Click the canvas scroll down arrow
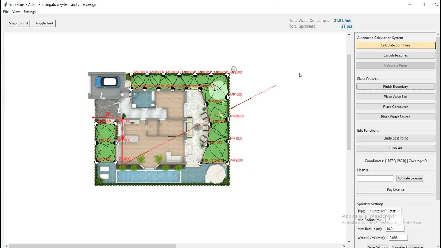 349,241
